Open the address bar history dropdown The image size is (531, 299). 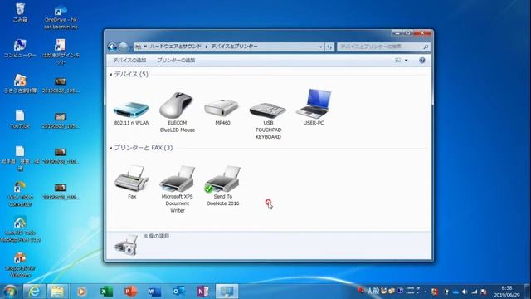(x=321, y=47)
